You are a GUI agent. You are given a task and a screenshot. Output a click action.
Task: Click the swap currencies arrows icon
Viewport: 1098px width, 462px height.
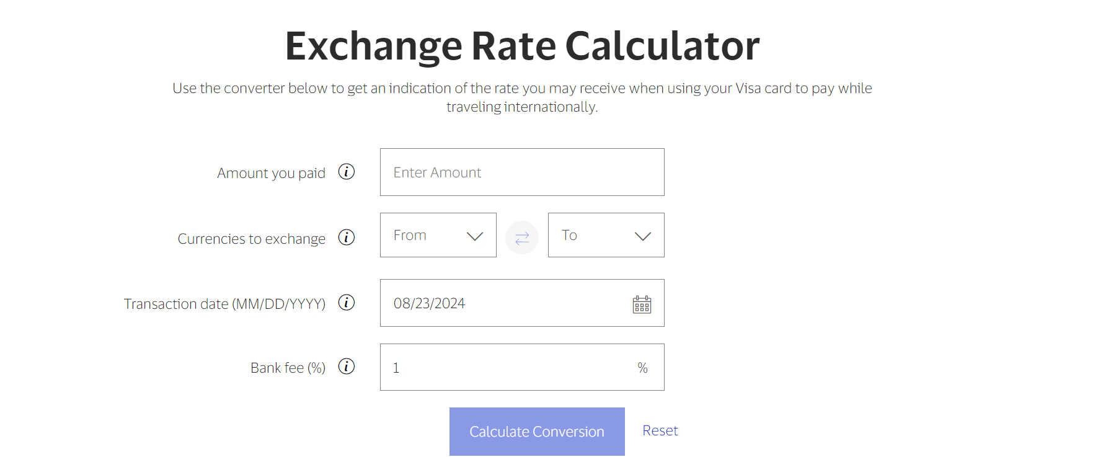click(521, 238)
